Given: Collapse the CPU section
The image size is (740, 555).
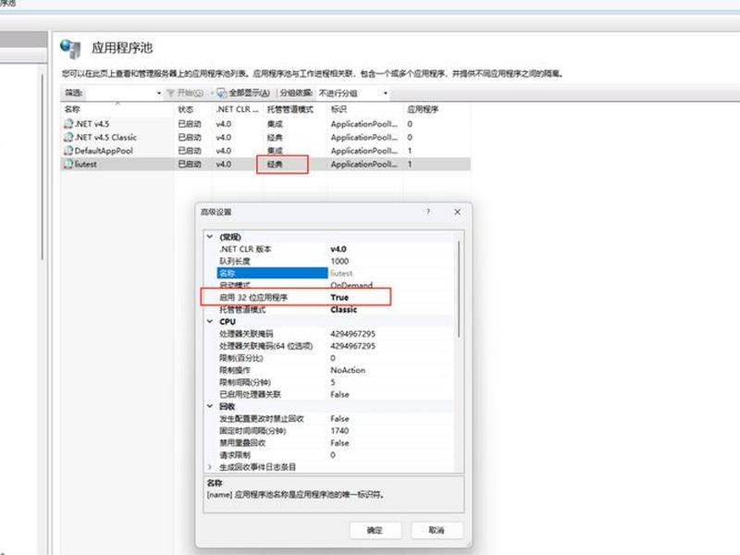Looking at the screenshot, I should pyautogui.click(x=210, y=321).
